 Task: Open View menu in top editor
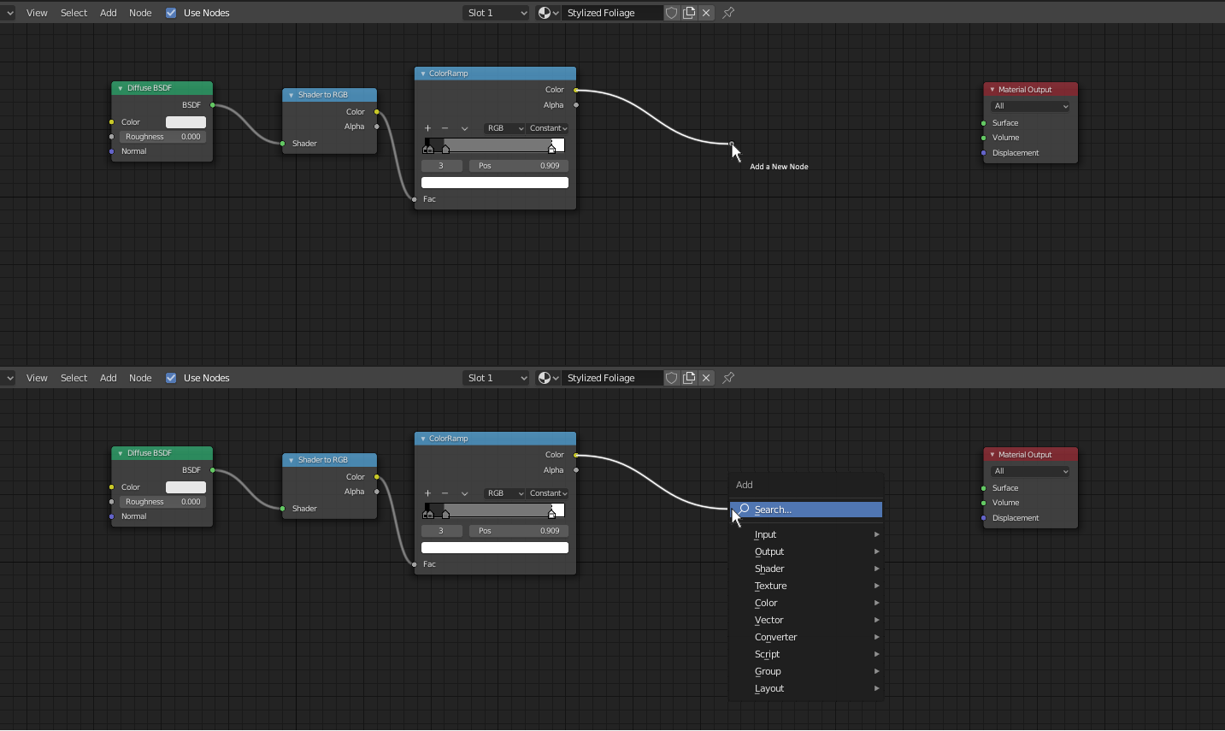coord(37,13)
